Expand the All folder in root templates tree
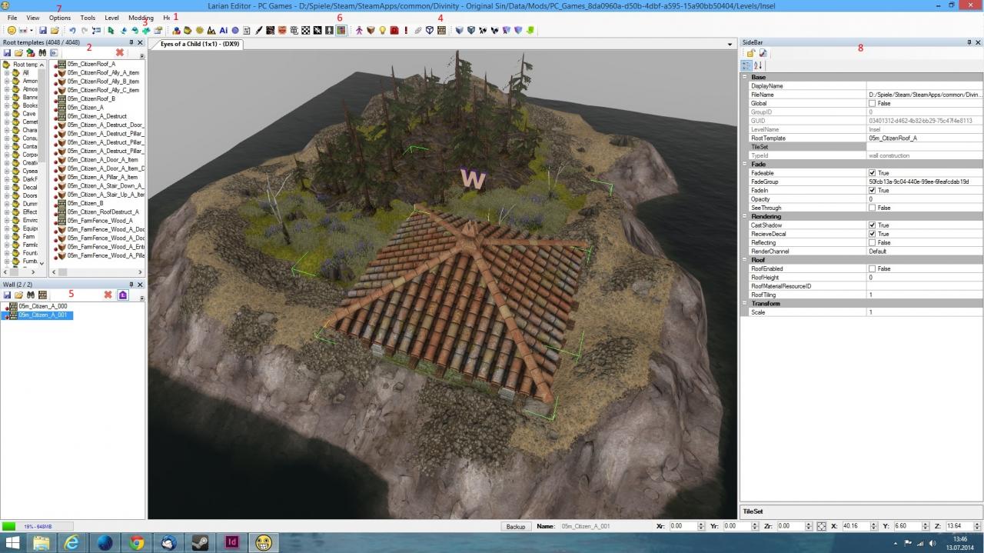Screen dimensions: 984x553 (x=7, y=72)
